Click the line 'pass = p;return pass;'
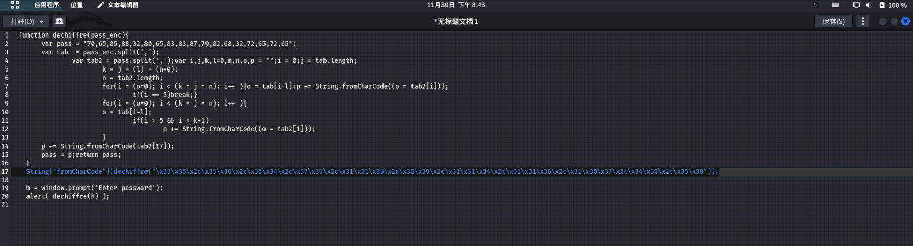The image size is (913, 246). 81,155
